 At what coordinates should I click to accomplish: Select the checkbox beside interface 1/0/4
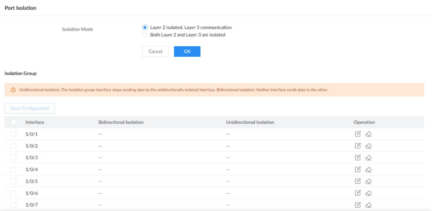13,169
